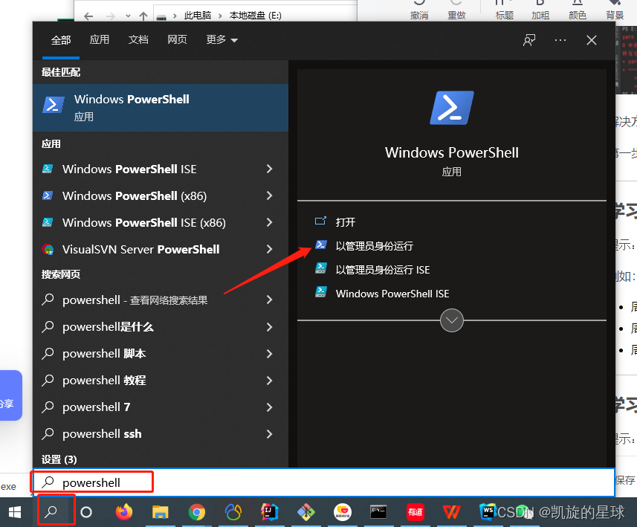Open the red Youdao taskbar icon

click(415, 512)
